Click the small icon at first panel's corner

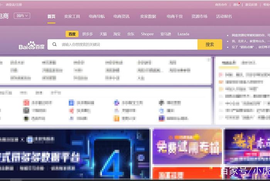[209, 60]
